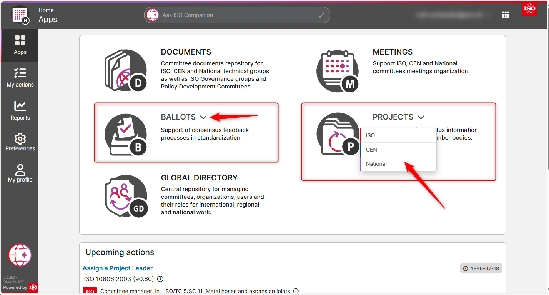Click the Upcoming actions heading

[120, 252]
